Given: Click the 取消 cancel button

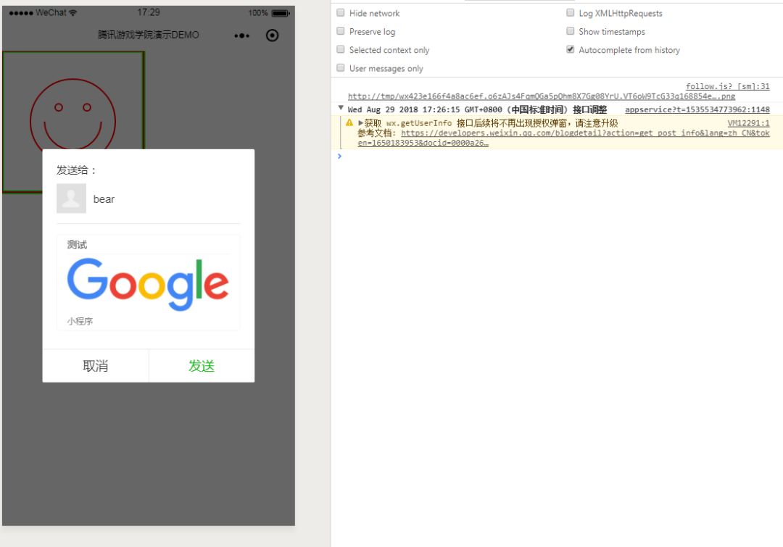Looking at the screenshot, I should 96,366.
